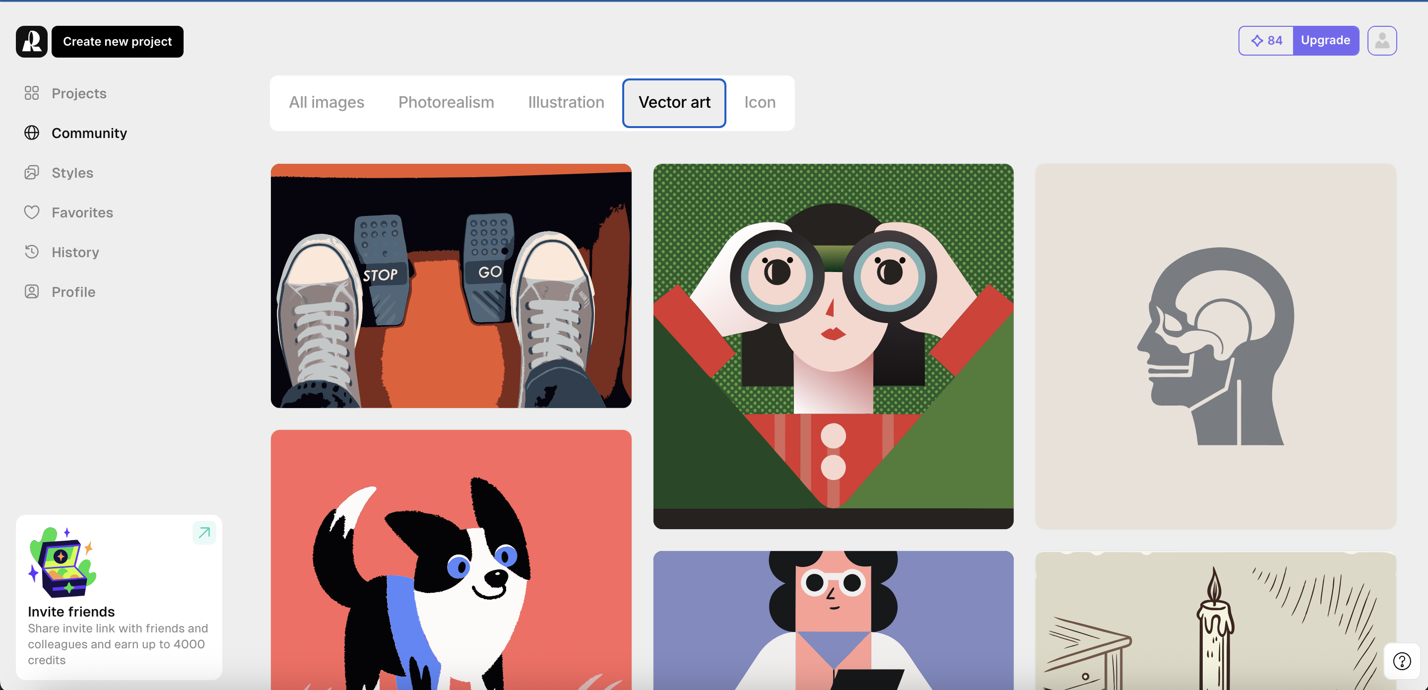The height and width of the screenshot is (690, 1428).
Task: Click the Favorites heart icon
Action: click(32, 212)
